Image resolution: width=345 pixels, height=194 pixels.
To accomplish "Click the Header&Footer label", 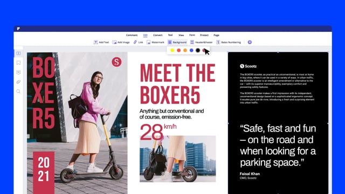I will click(x=204, y=42).
